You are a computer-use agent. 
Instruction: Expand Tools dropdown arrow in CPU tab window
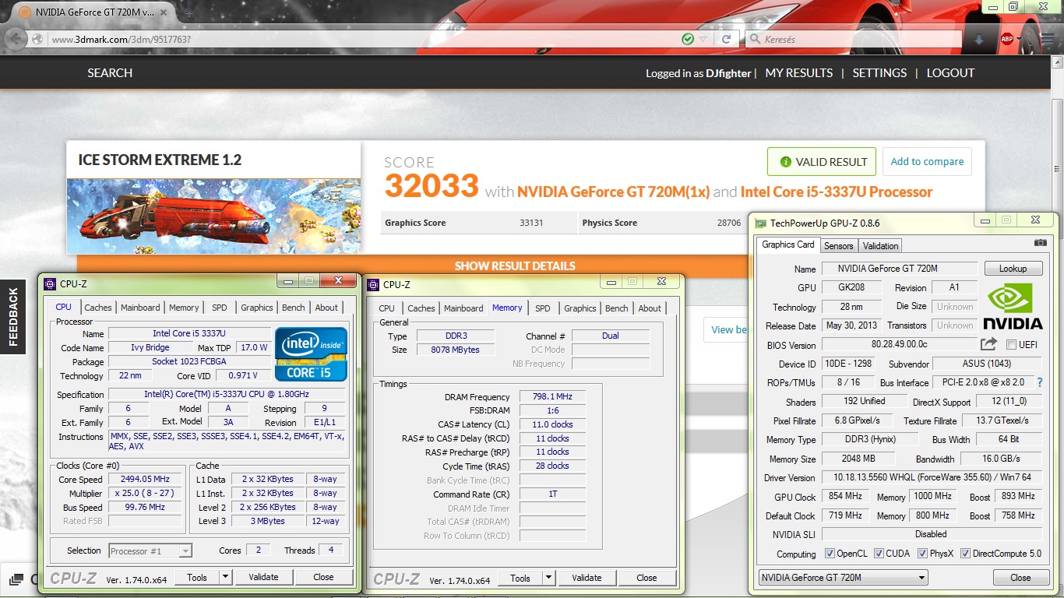(x=225, y=577)
